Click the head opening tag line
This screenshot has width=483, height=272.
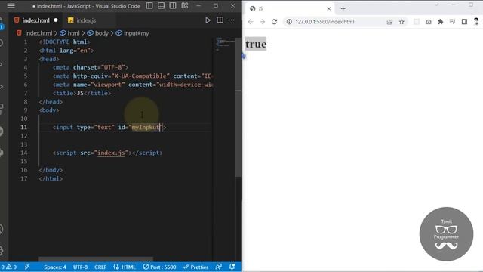pyautogui.click(x=49, y=59)
